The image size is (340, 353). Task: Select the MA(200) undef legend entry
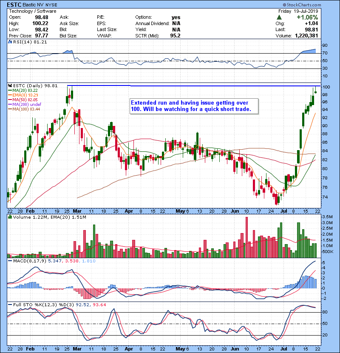pyautogui.click(x=25, y=105)
